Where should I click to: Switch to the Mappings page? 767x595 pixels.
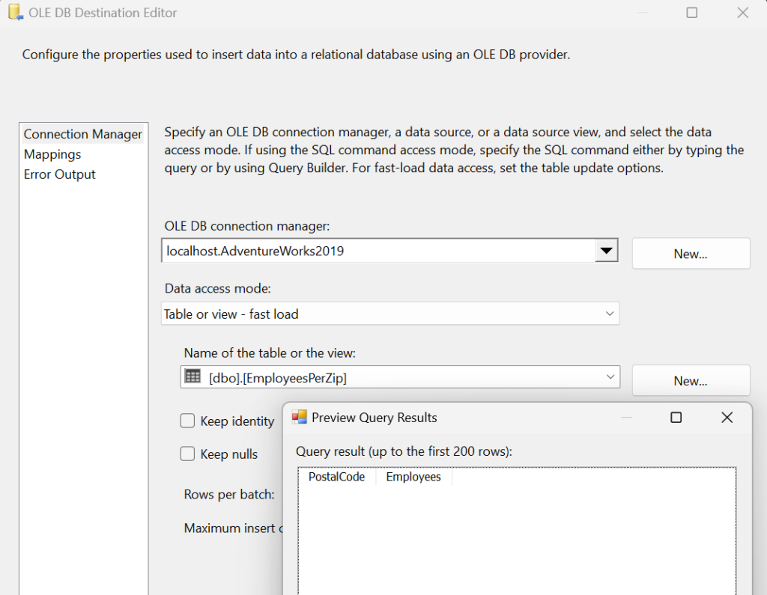point(52,154)
